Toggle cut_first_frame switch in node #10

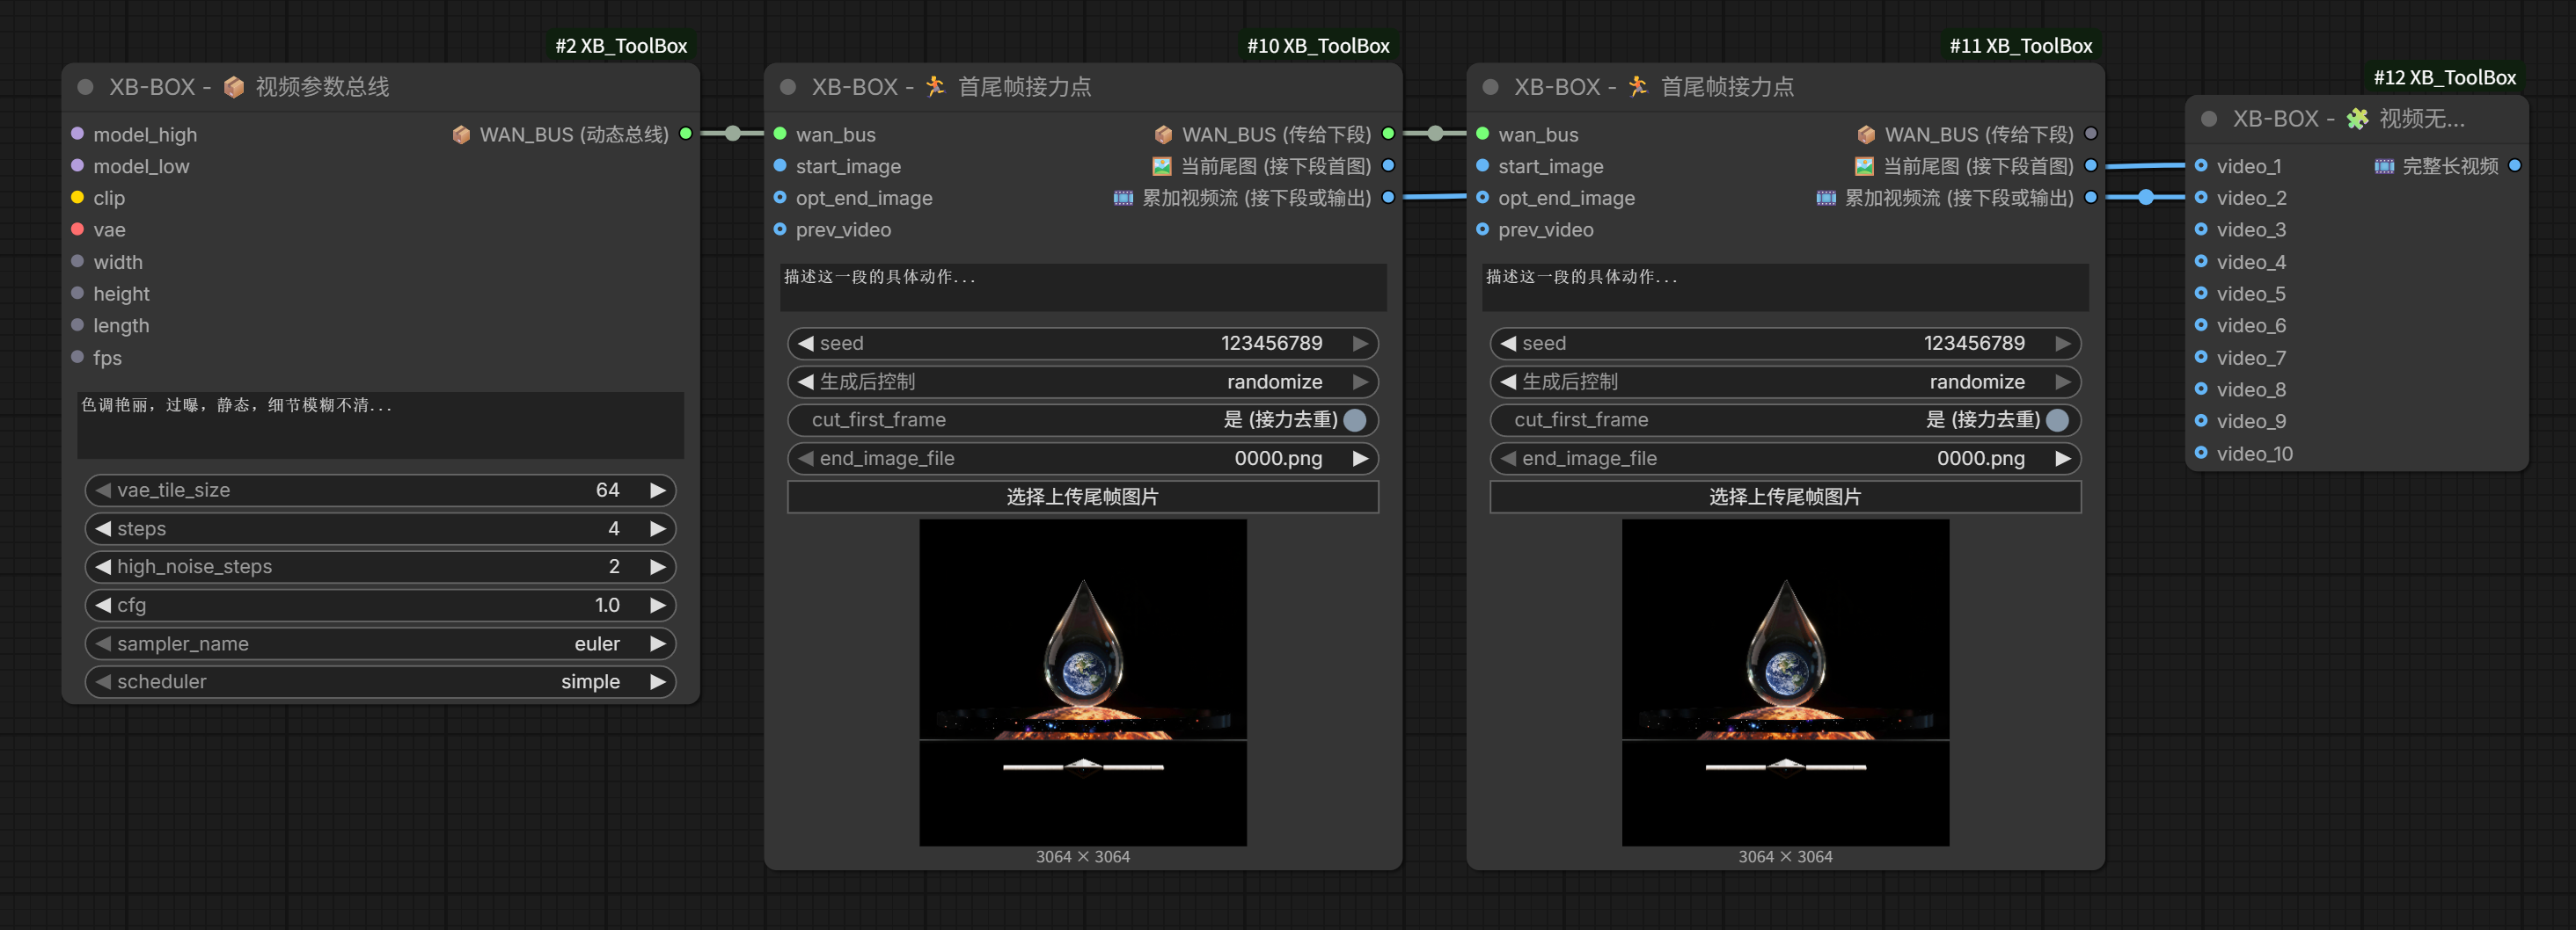1355,419
